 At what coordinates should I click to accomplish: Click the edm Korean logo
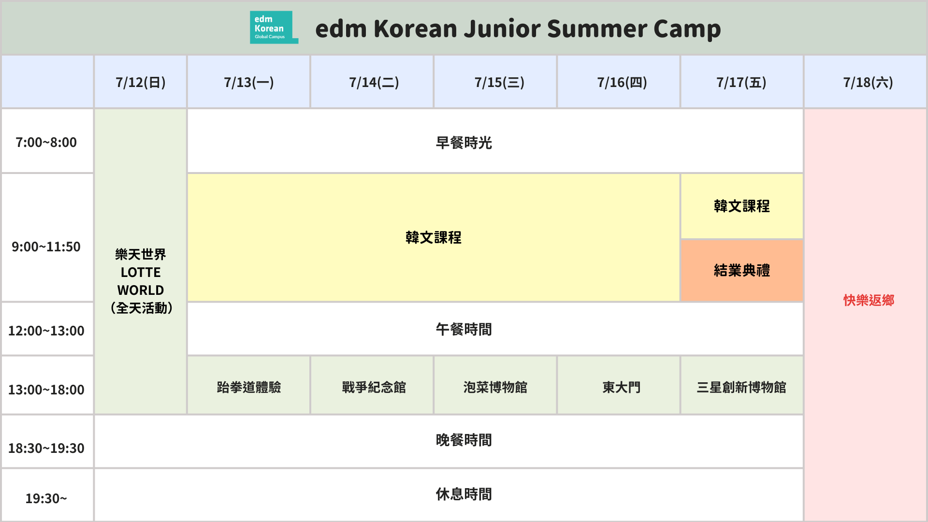click(274, 28)
